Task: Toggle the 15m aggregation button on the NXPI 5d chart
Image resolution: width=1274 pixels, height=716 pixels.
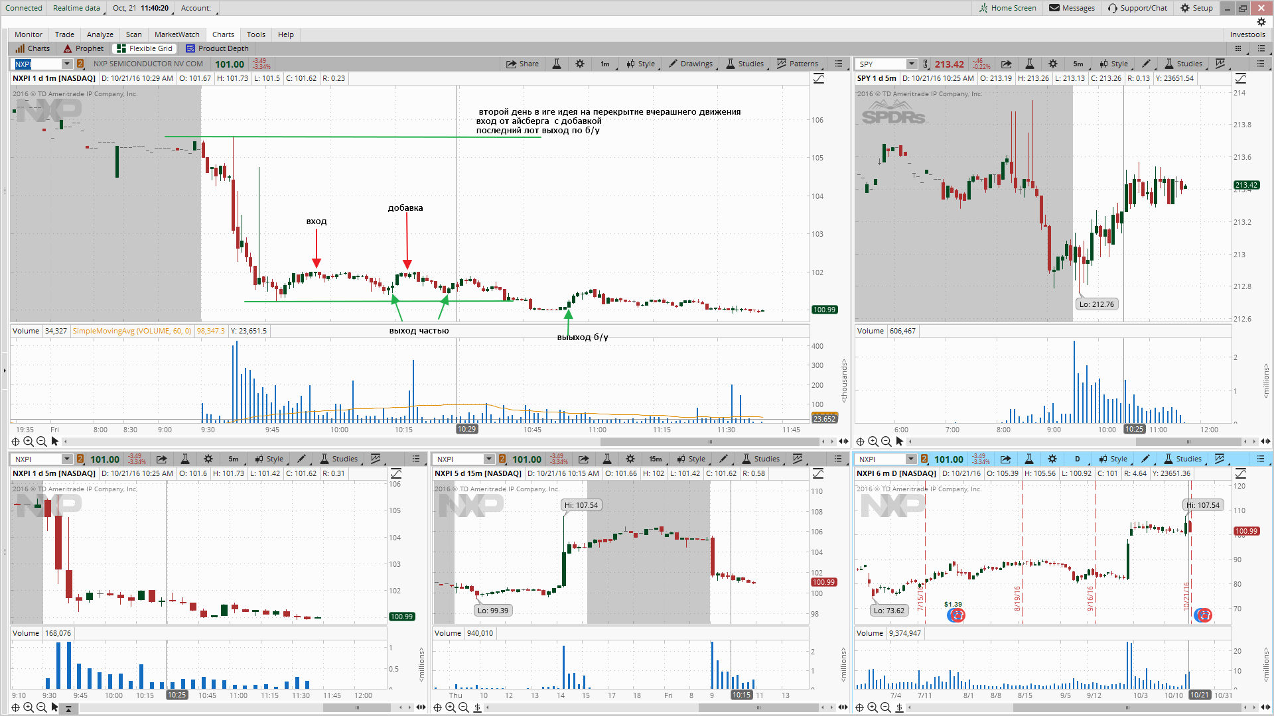Action: tap(655, 459)
